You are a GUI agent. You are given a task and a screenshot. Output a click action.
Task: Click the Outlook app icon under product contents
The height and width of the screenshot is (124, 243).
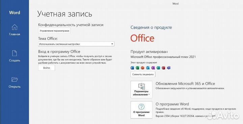[148, 68]
